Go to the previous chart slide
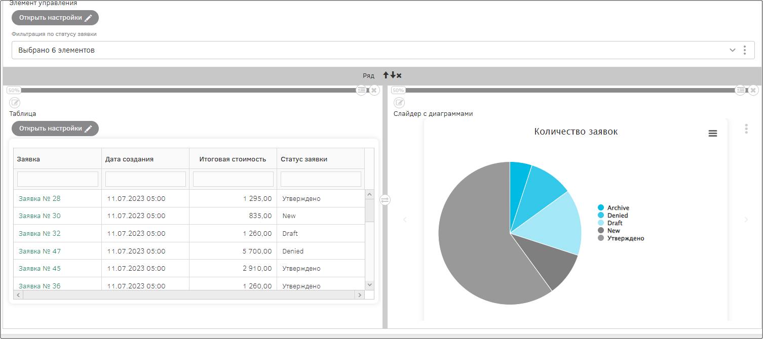763x339 pixels. point(404,220)
